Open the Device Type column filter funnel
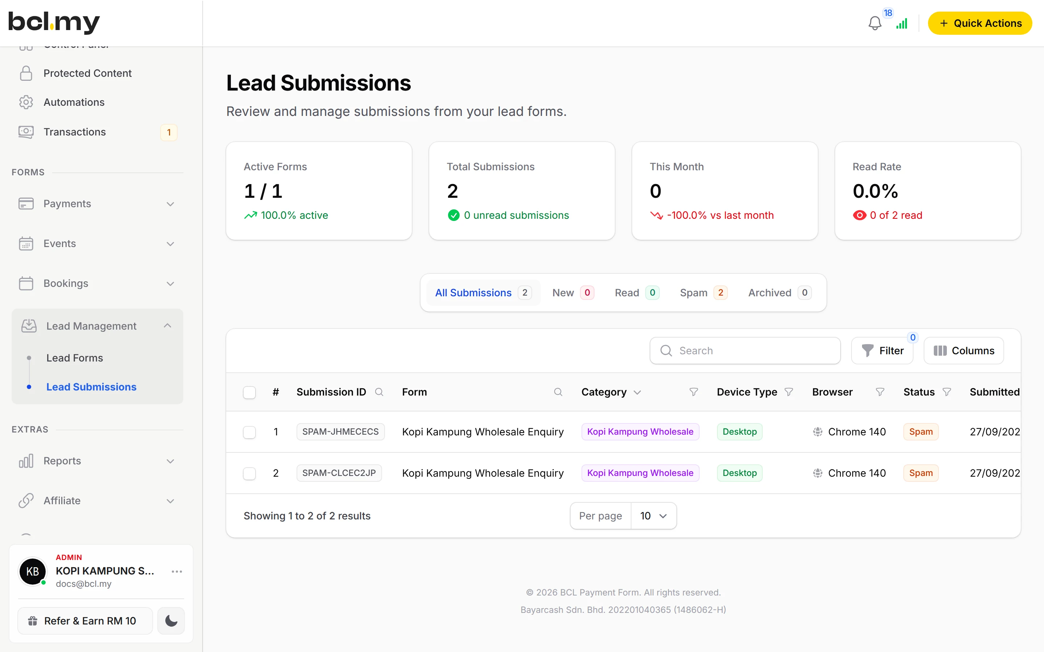 point(788,392)
